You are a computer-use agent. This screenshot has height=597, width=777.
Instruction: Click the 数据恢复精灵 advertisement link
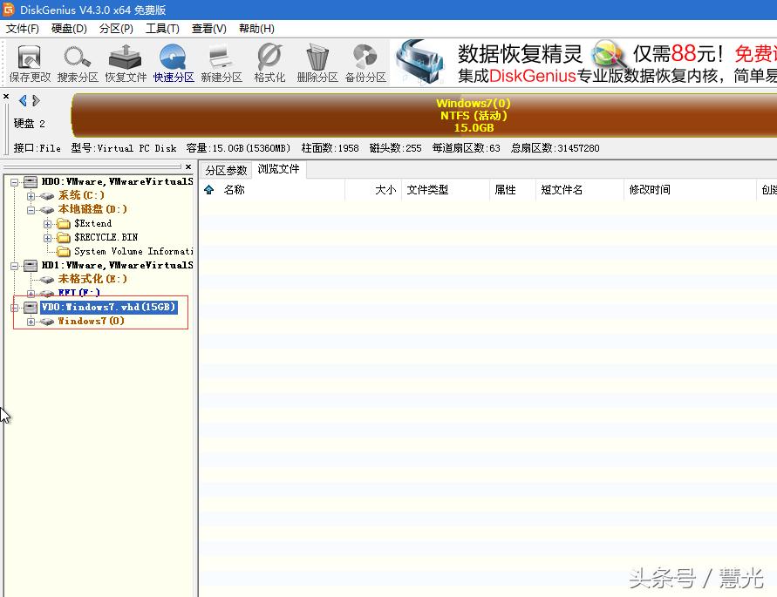coord(521,52)
